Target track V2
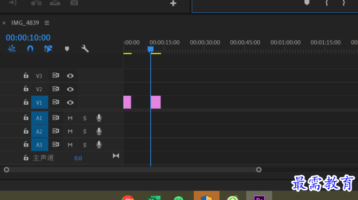358x200 pixels. point(39,89)
